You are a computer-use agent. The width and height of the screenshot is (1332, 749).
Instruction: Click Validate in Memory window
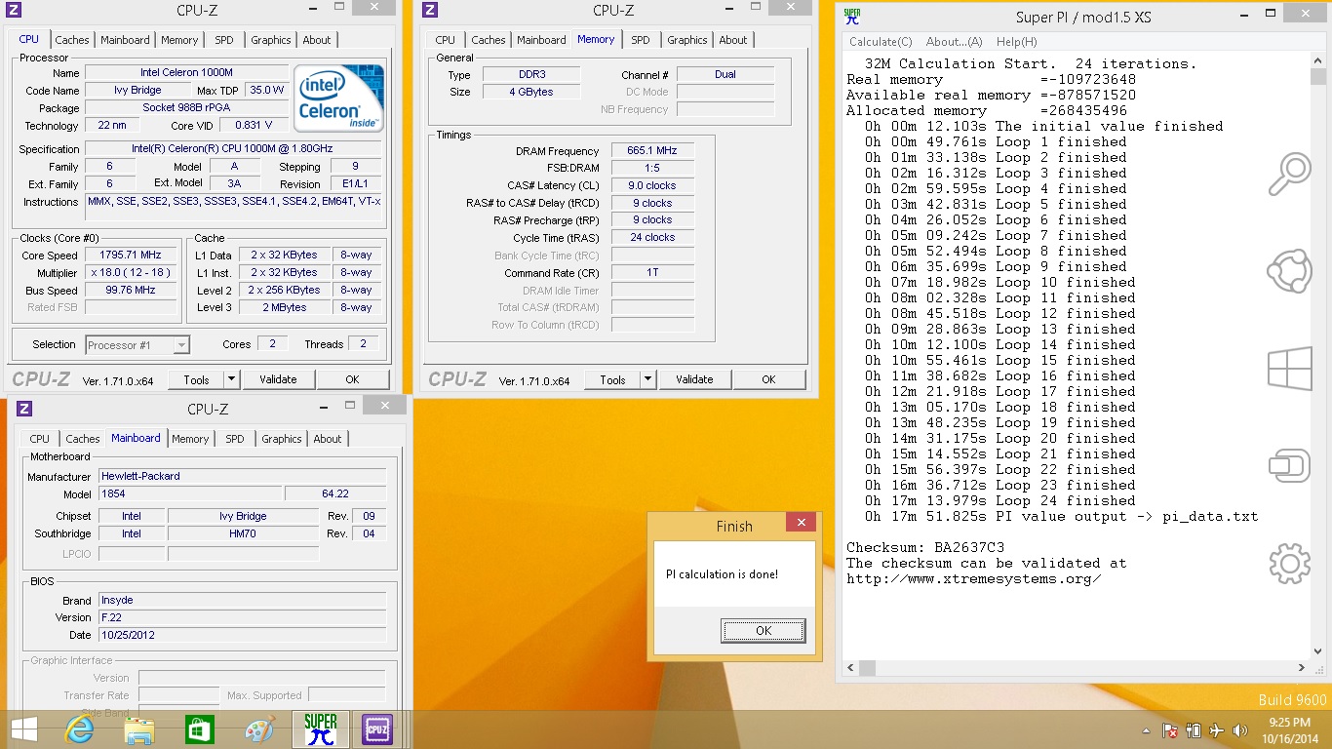point(694,379)
